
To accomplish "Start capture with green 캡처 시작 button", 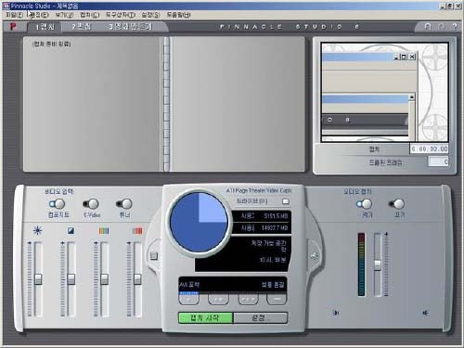I will (x=205, y=317).
